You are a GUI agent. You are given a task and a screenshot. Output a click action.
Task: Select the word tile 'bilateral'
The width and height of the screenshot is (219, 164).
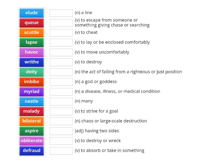click(31, 121)
